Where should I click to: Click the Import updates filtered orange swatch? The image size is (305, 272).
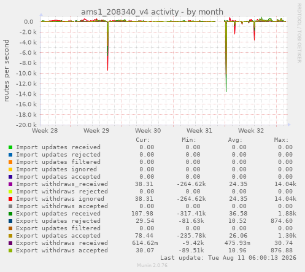[x=10, y=162]
